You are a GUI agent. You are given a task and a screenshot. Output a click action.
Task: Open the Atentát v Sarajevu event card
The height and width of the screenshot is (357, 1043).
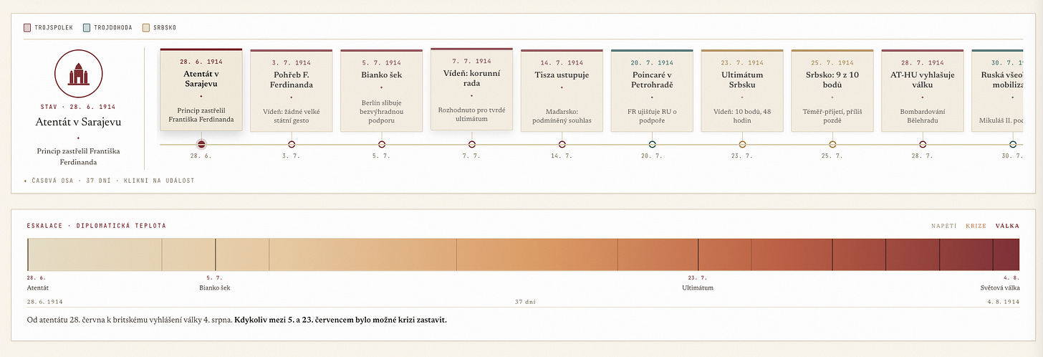pos(201,90)
